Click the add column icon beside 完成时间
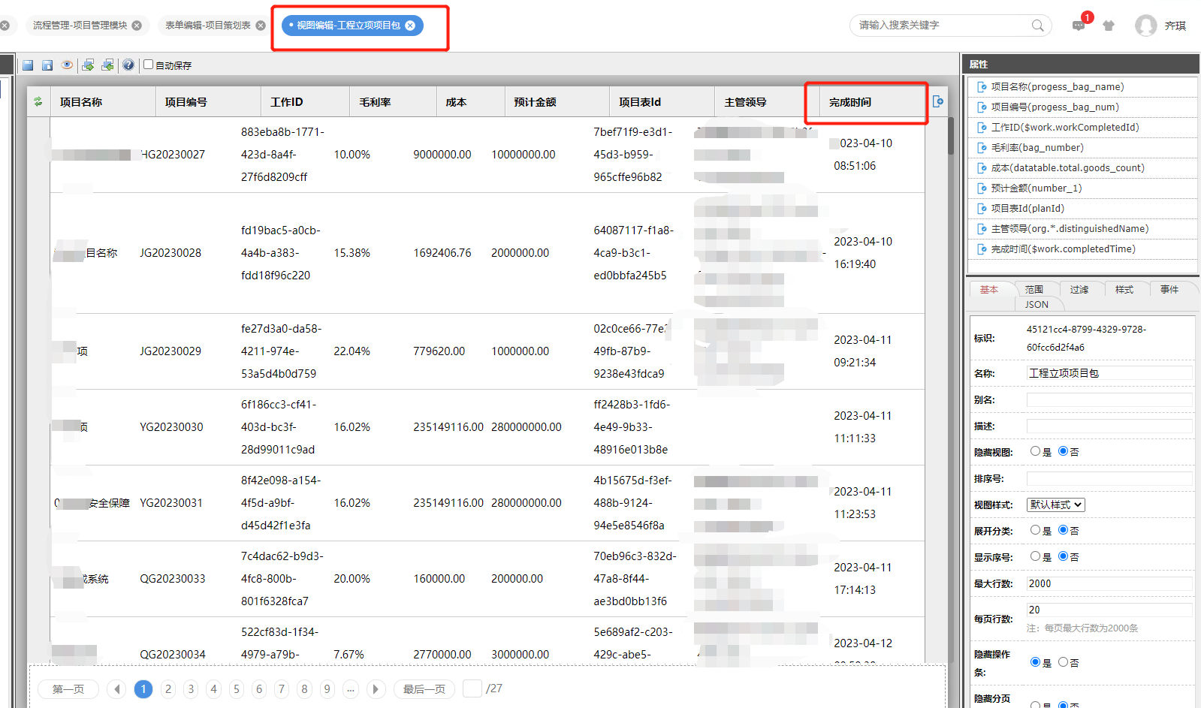1201x708 pixels. (937, 101)
